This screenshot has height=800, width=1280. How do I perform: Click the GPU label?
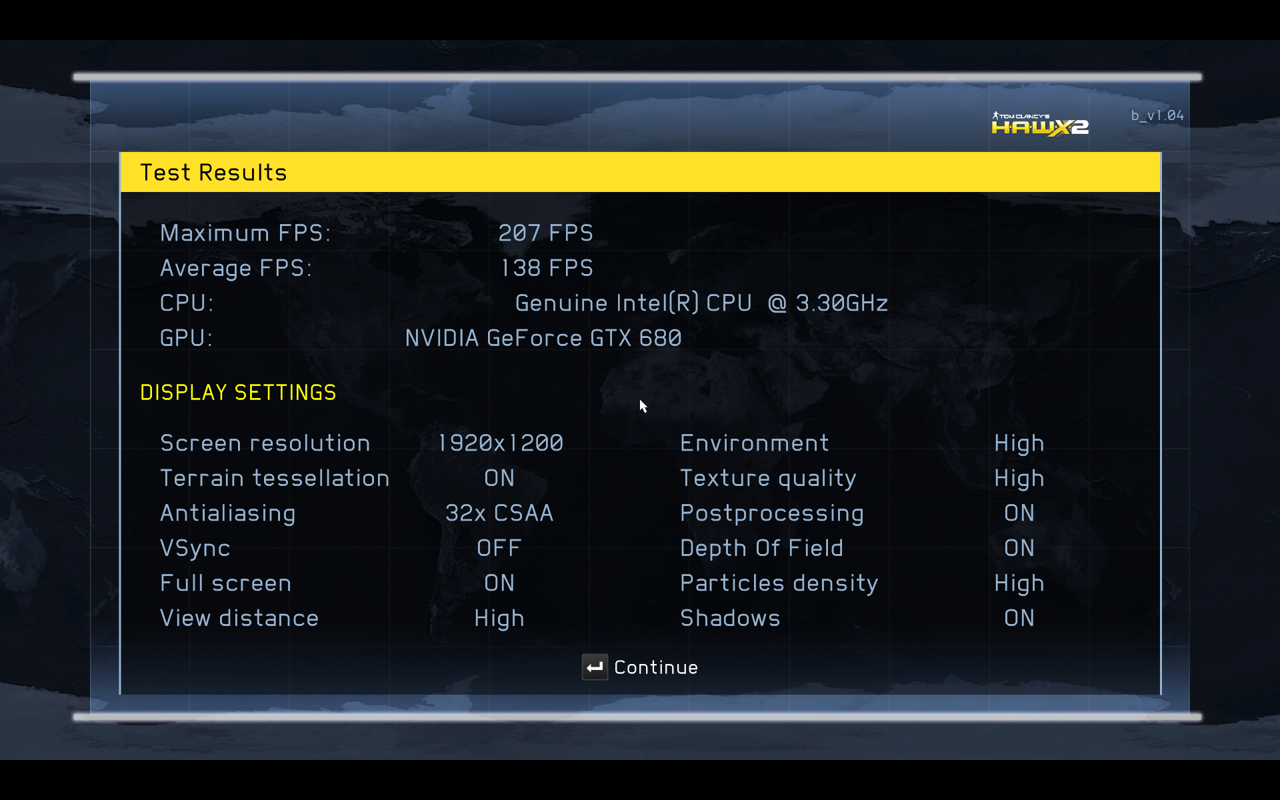186,338
